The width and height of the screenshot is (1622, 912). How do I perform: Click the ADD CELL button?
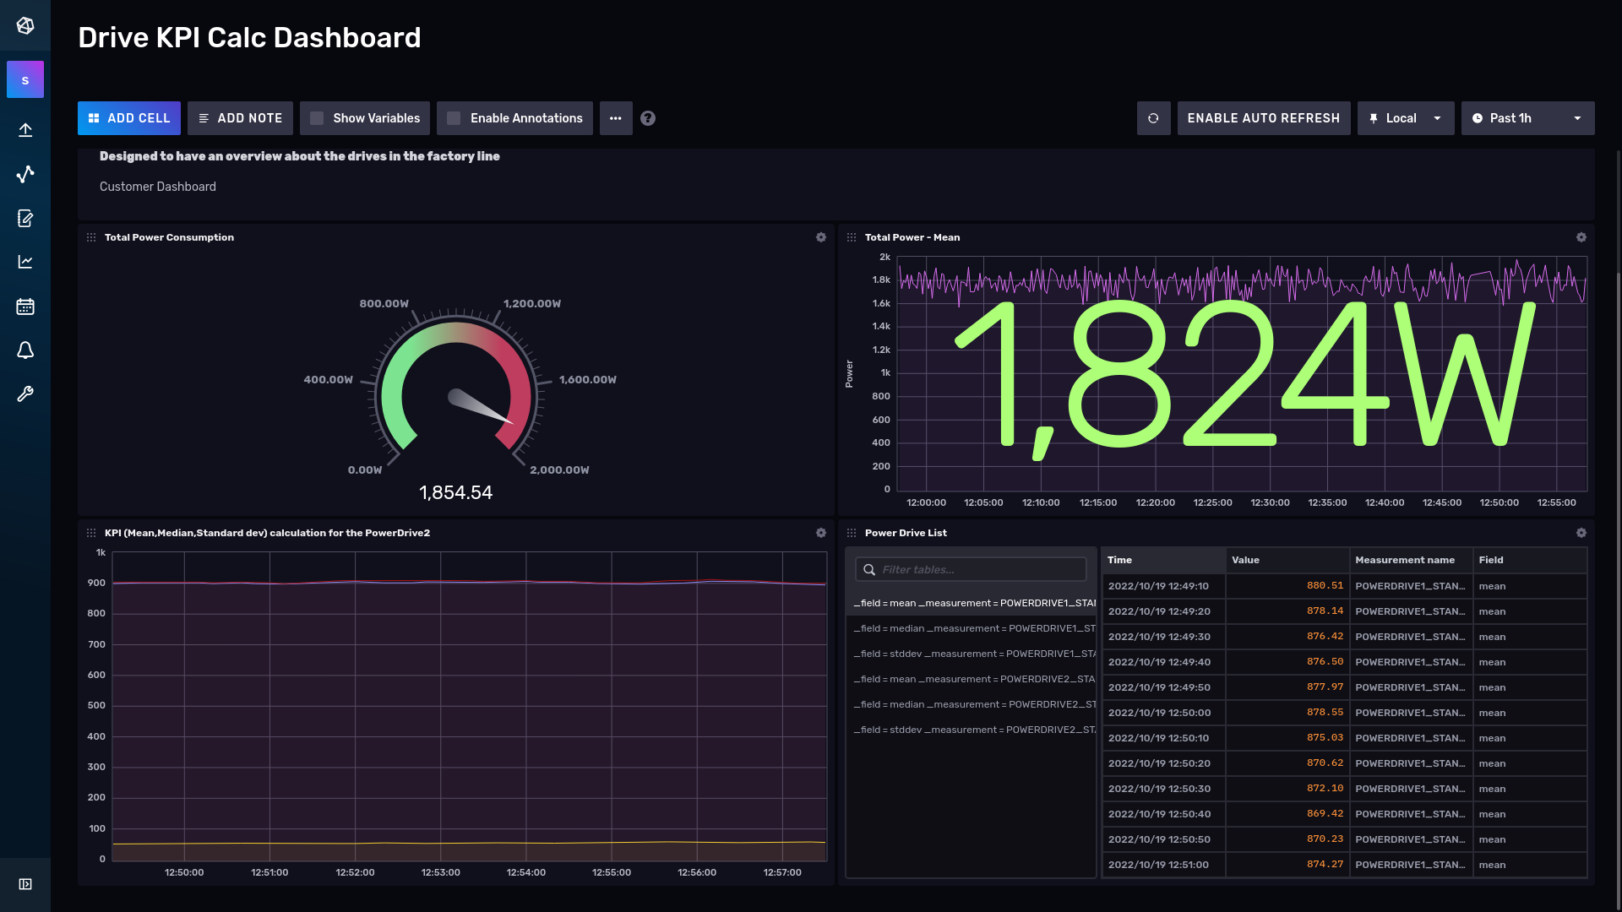(128, 118)
